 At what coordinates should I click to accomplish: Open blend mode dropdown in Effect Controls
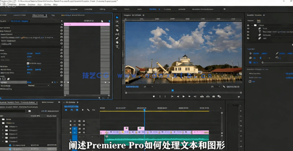click(x=39, y=85)
